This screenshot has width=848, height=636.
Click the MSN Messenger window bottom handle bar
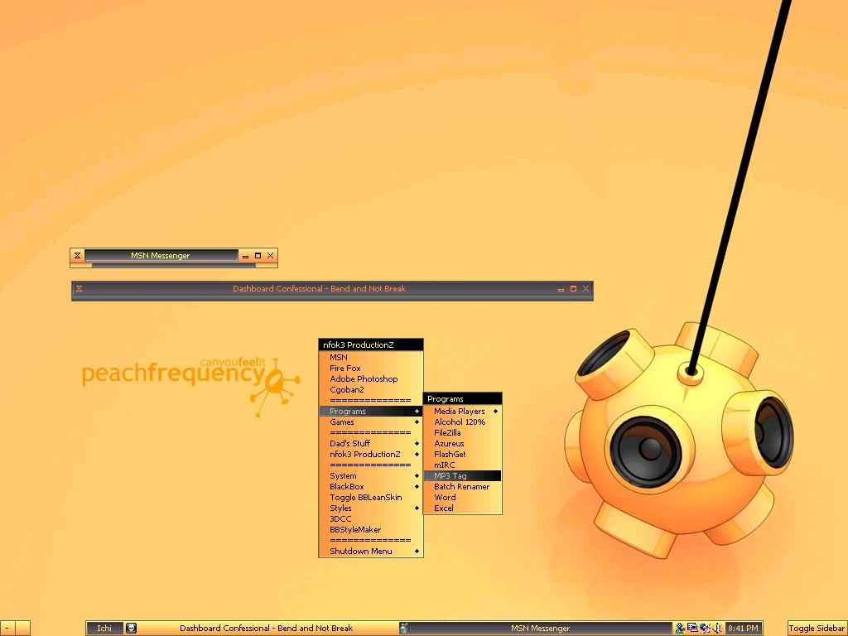[x=174, y=265]
